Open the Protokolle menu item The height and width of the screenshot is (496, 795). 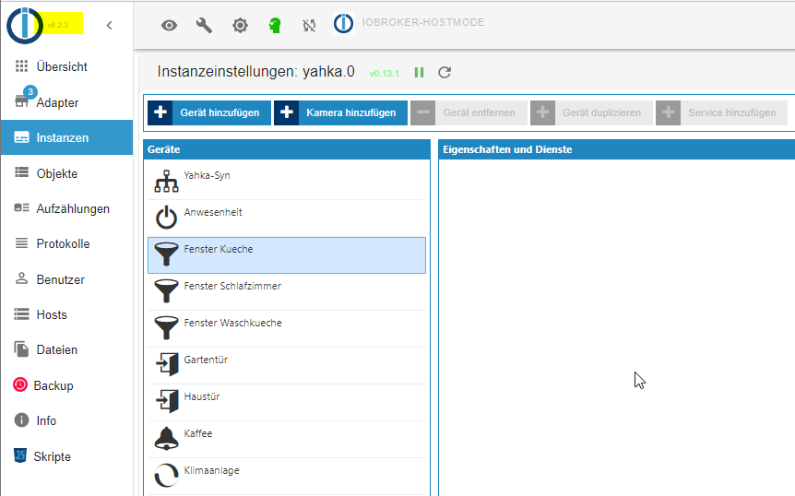pyautogui.click(x=67, y=243)
